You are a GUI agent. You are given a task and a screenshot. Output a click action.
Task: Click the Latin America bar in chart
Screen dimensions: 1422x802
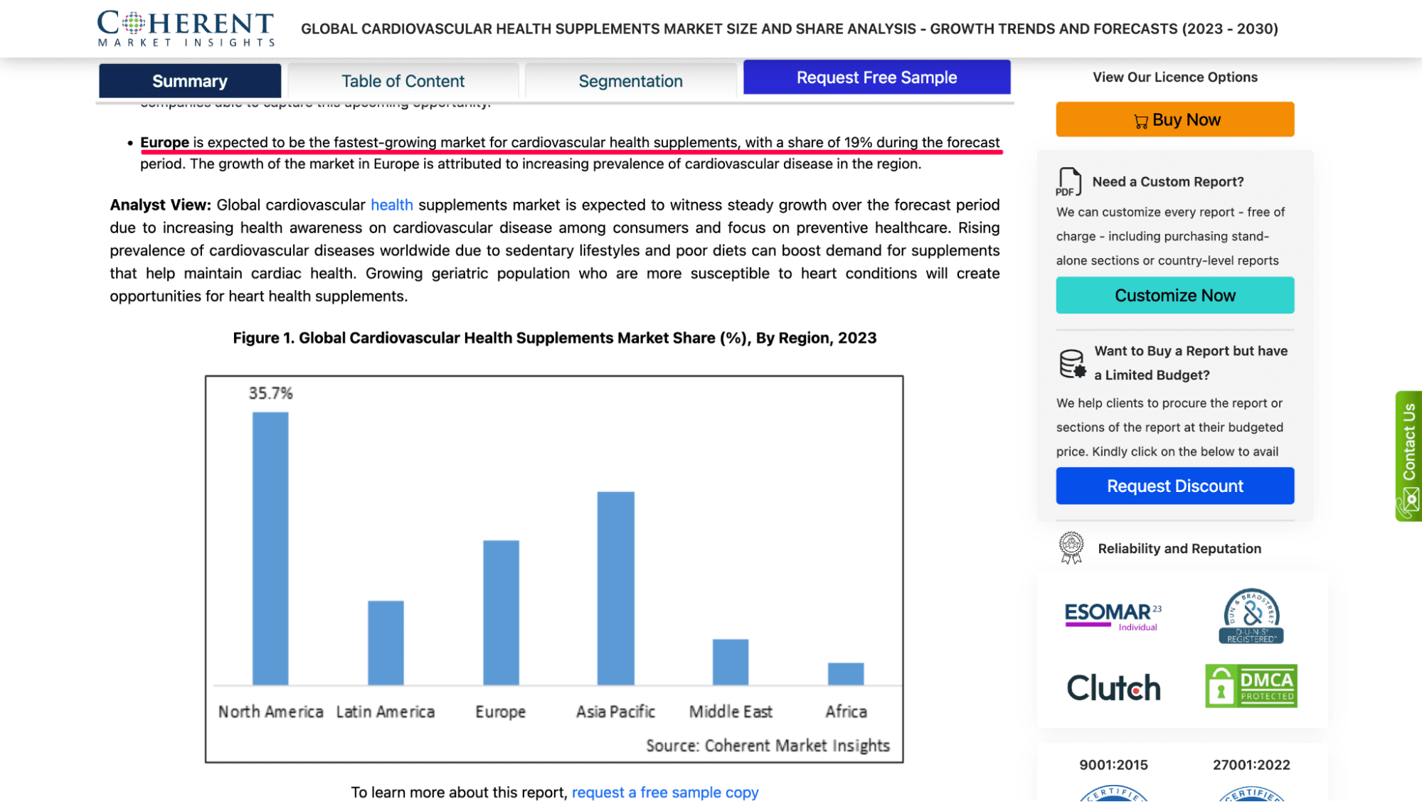click(386, 643)
